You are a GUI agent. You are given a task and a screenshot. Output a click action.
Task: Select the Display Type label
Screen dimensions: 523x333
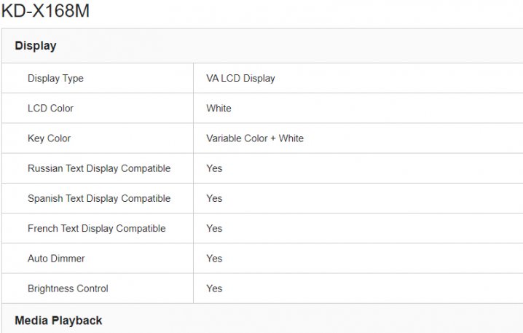point(55,78)
